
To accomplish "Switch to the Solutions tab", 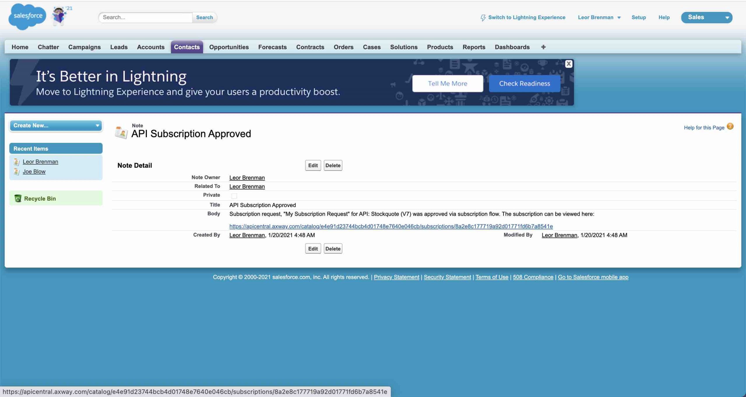I will (404, 47).
